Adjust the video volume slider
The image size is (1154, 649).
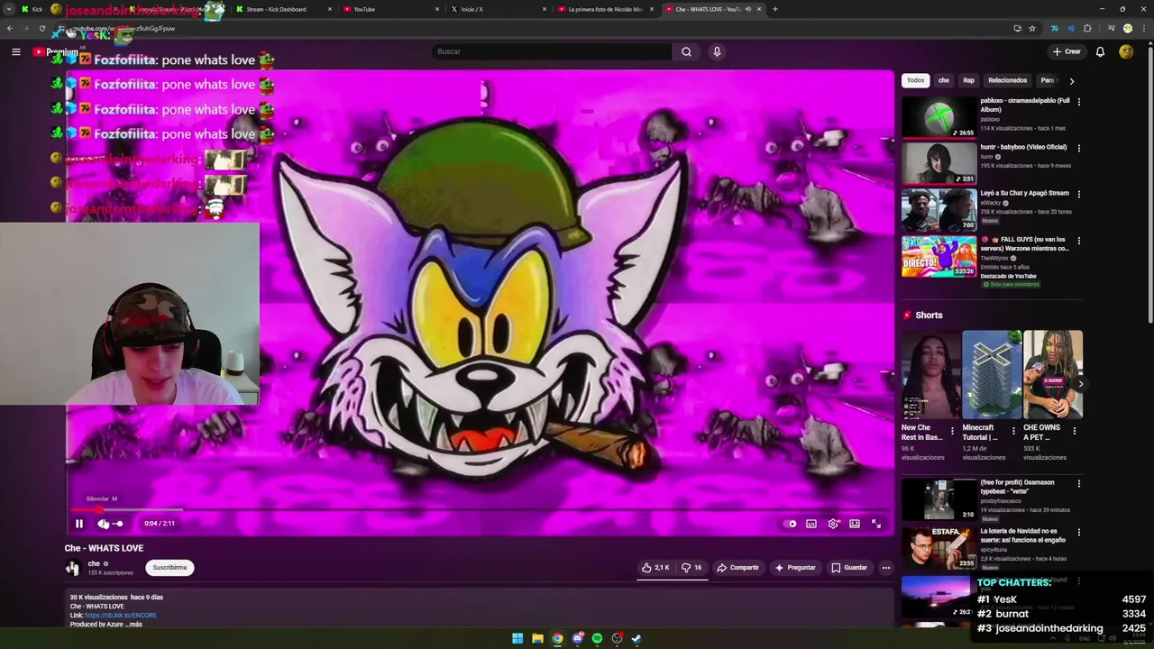click(117, 524)
